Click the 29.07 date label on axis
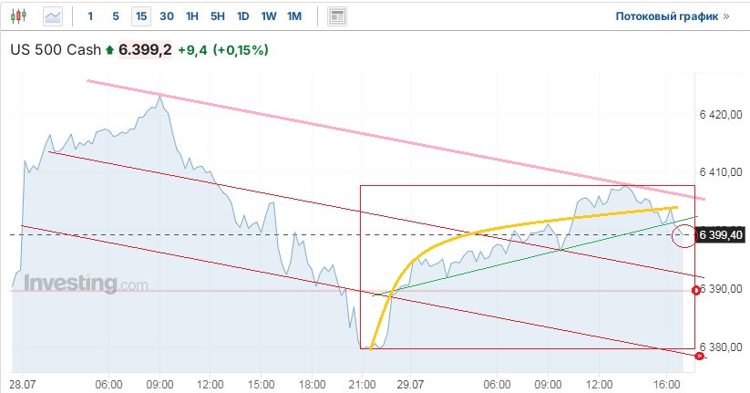This screenshot has width=750, height=393. pos(409,386)
